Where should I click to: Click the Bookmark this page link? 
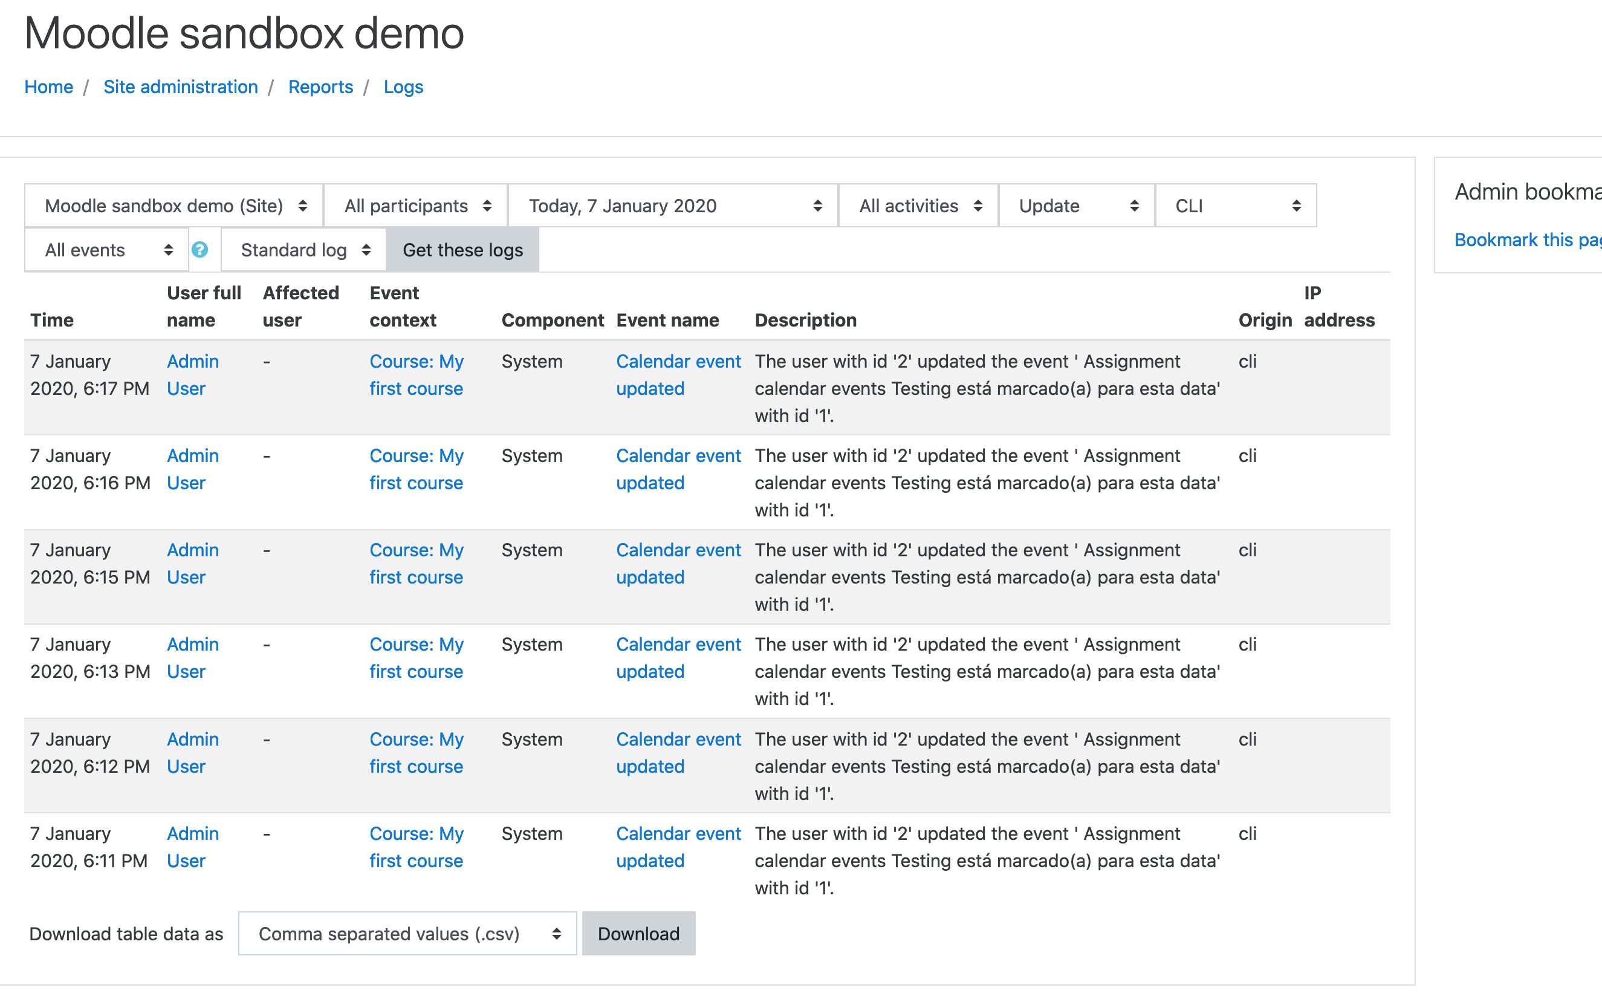click(1528, 239)
